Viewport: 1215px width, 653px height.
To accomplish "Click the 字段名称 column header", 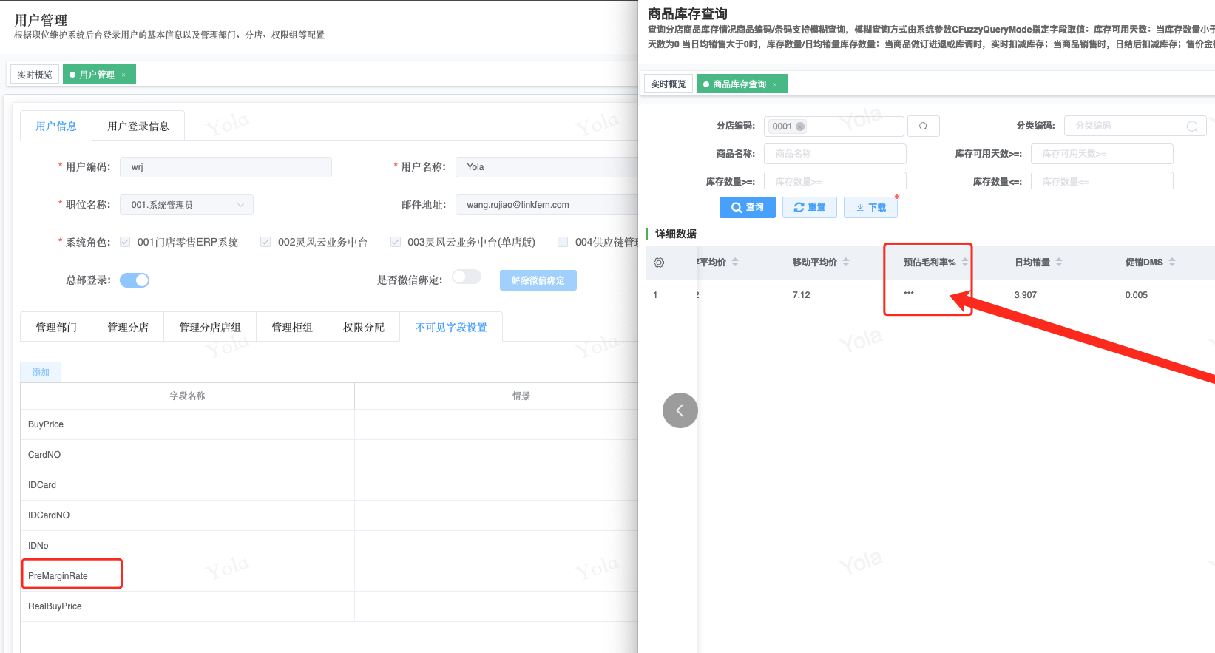I will tap(188, 396).
